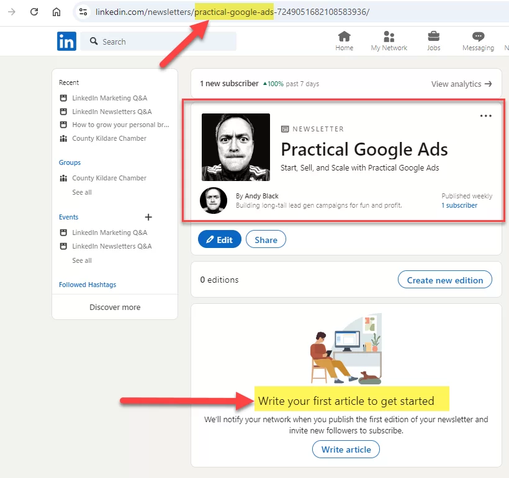Click the tagline Start, Sell, and Scale
This screenshot has height=478, width=509.
[359, 167]
